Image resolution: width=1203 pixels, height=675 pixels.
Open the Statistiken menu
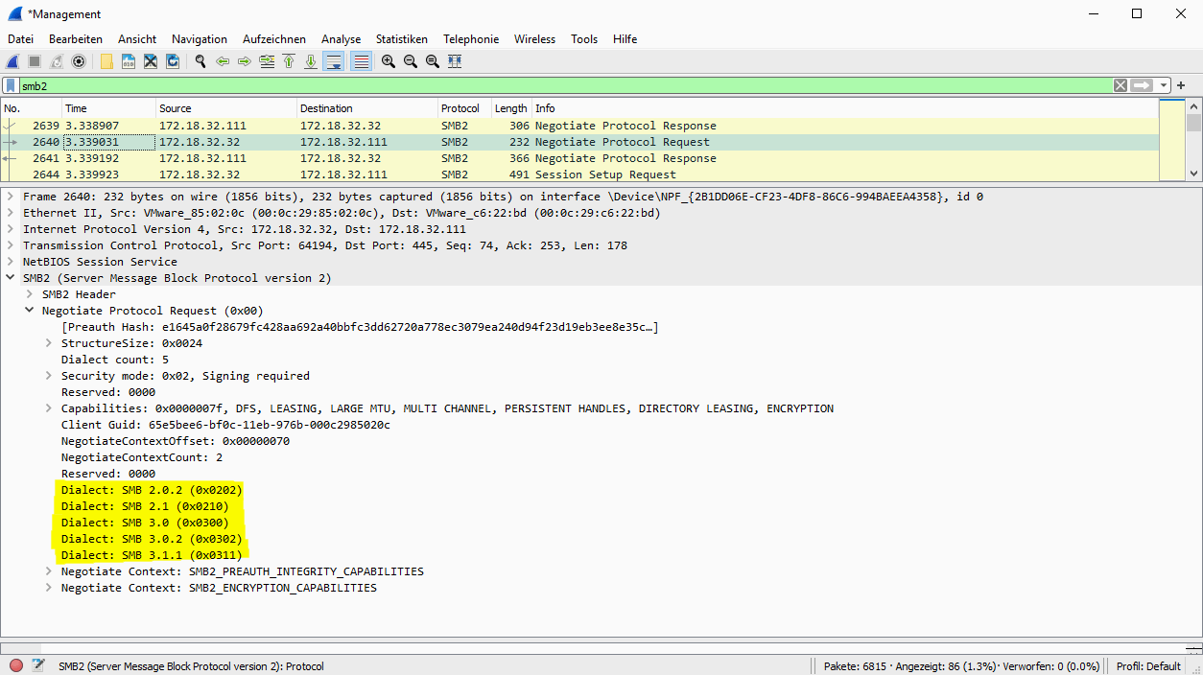[x=401, y=39]
